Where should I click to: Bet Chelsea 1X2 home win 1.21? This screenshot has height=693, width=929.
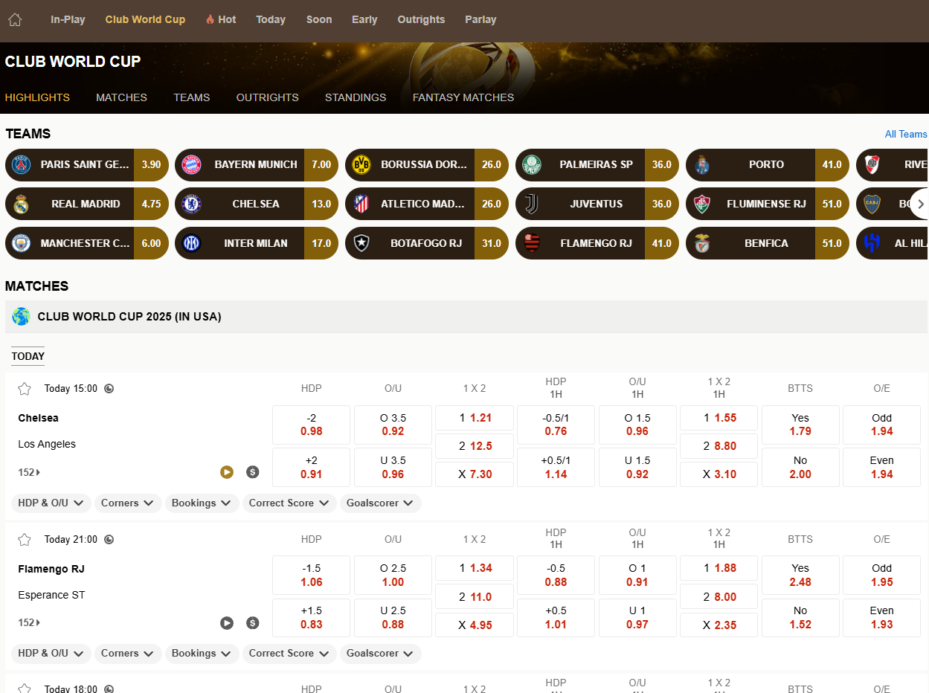(x=475, y=418)
